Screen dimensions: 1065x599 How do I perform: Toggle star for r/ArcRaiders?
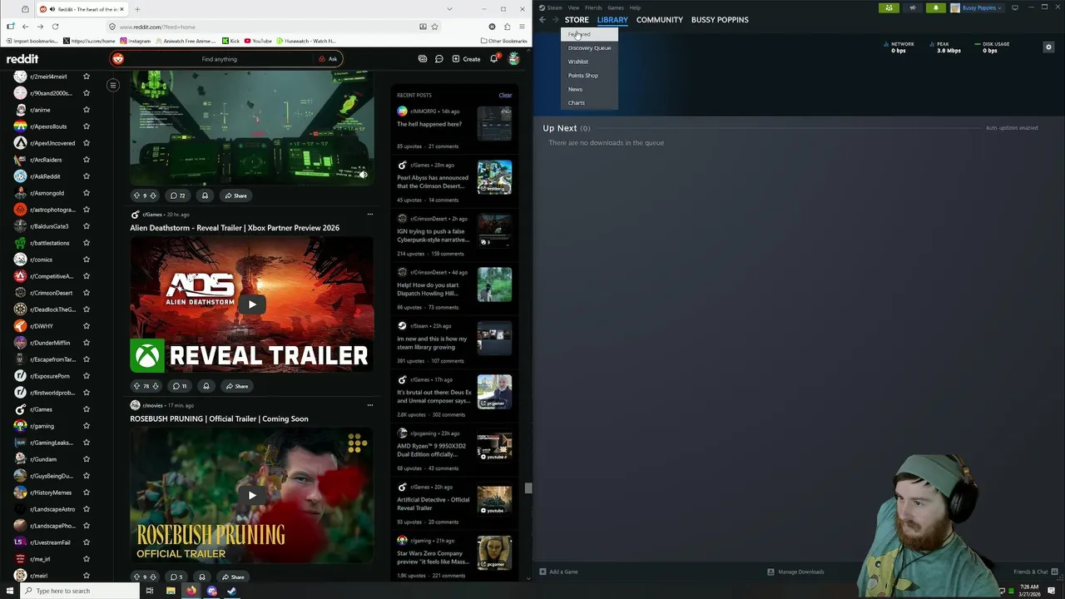coord(86,160)
